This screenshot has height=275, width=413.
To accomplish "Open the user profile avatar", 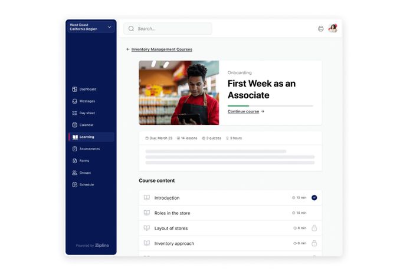I will coord(333,28).
